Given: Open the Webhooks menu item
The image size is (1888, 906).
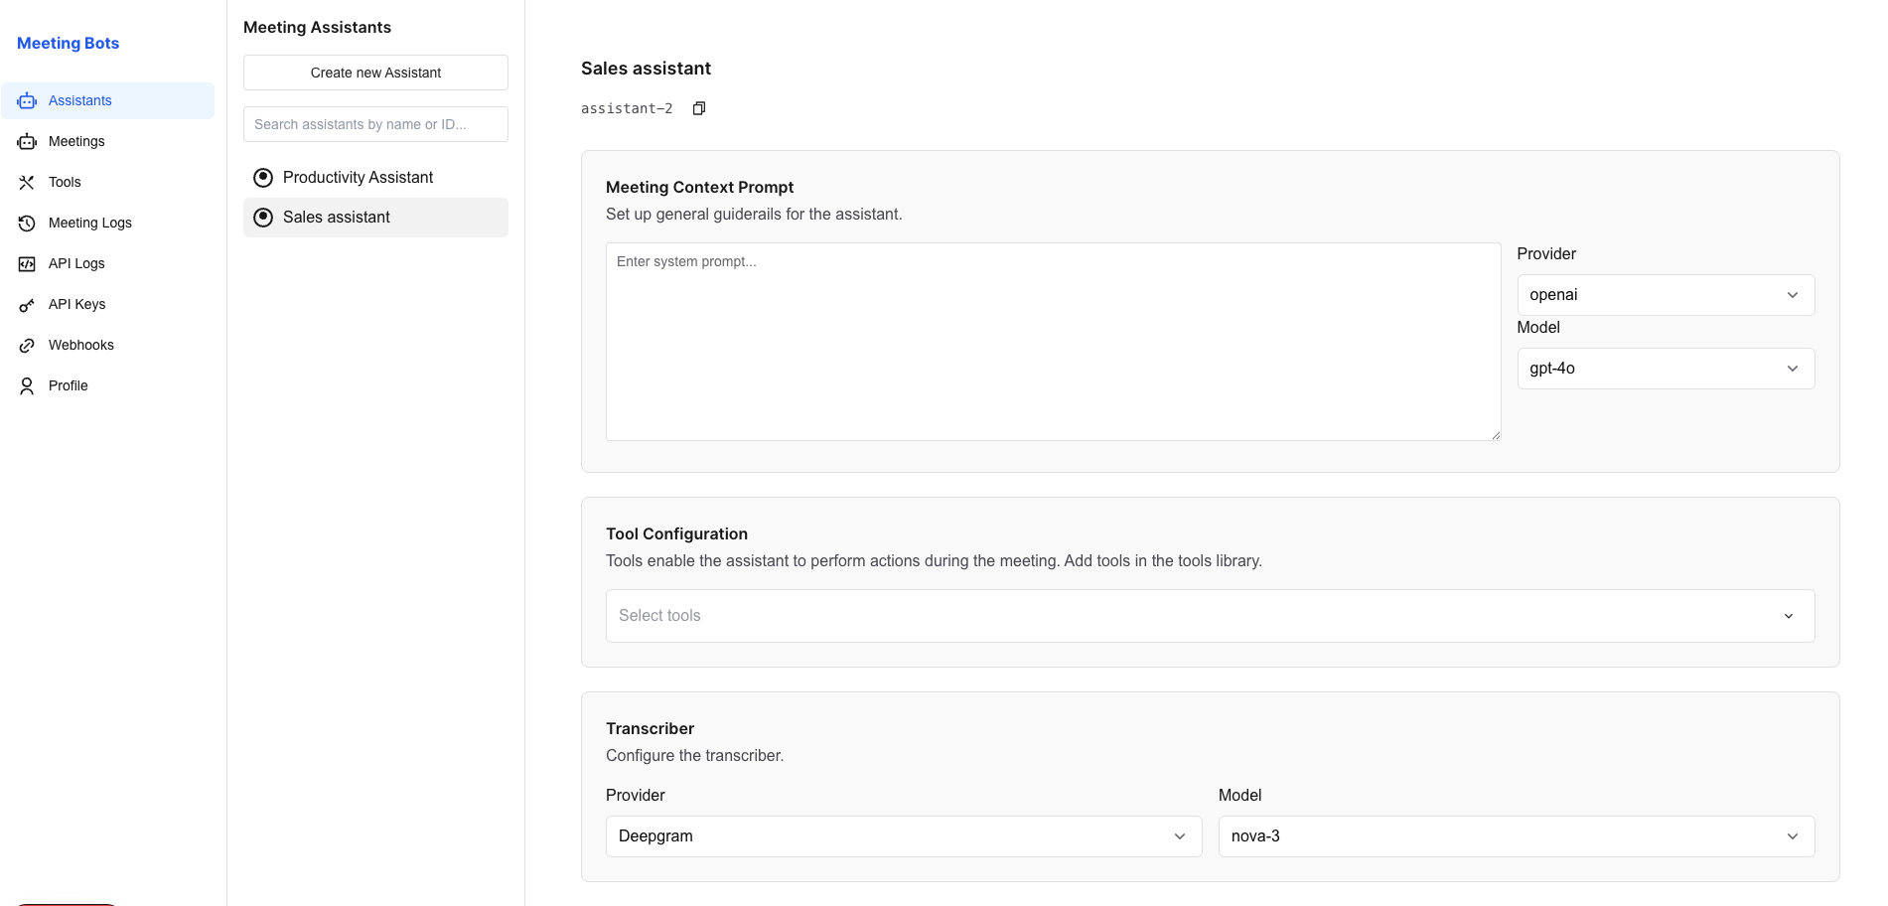Looking at the screenshot, I should pos(81,346).
